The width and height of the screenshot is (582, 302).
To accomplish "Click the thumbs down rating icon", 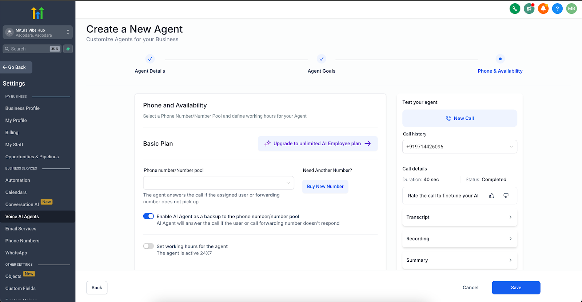I will [506, 196].
